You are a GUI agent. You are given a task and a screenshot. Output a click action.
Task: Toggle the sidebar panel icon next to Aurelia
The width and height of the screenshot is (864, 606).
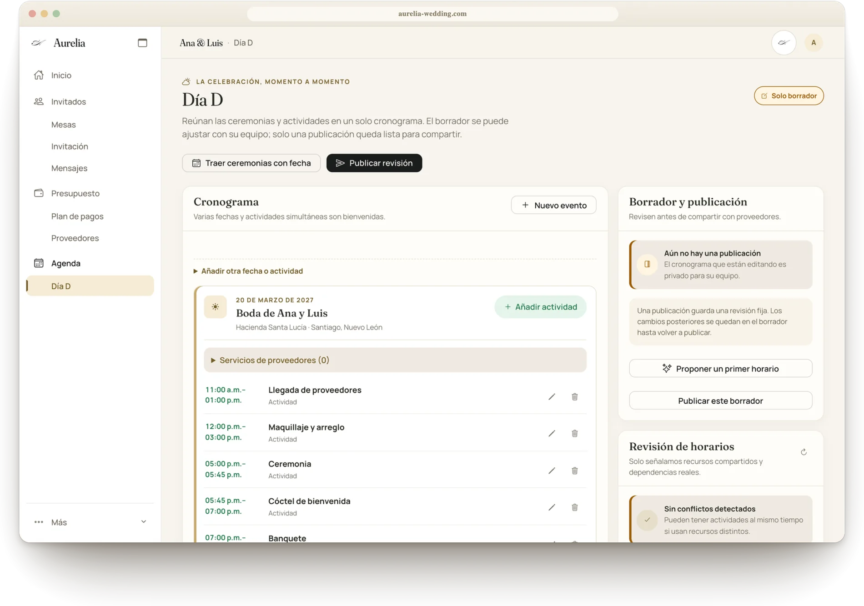coord(142,43)
